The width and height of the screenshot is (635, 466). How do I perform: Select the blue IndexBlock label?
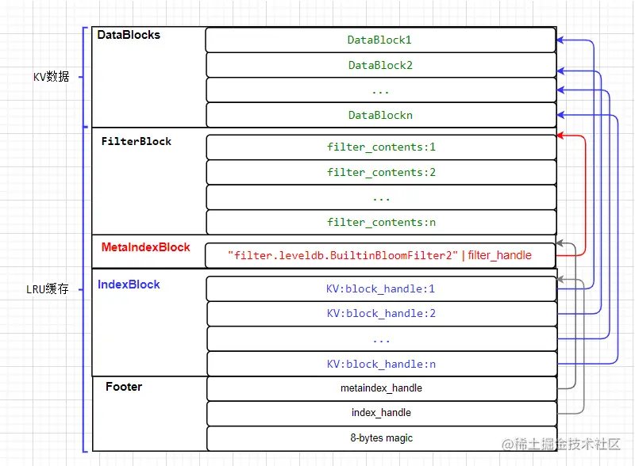click(x=129, y=285)
